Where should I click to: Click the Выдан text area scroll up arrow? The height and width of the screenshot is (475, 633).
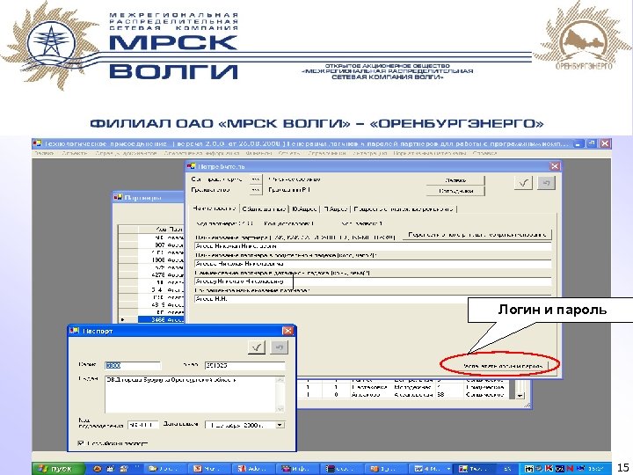click(280, 380)
